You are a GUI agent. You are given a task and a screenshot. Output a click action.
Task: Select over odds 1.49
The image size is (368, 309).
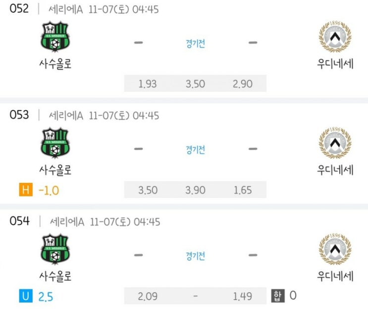[243, 296]
